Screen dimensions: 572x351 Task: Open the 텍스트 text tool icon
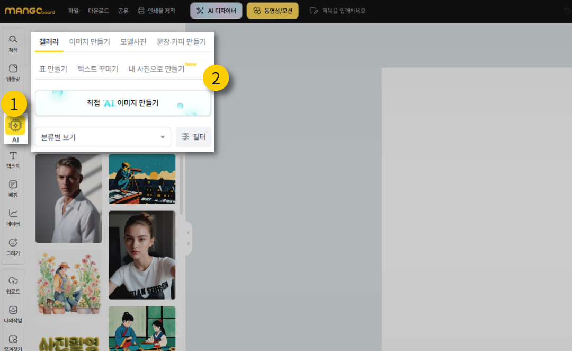click(13, 159)
